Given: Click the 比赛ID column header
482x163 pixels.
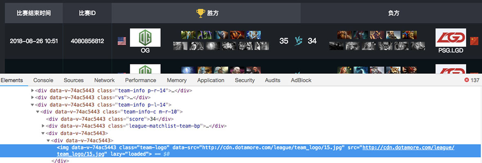Looking at the screenshot, I should 87,13.
